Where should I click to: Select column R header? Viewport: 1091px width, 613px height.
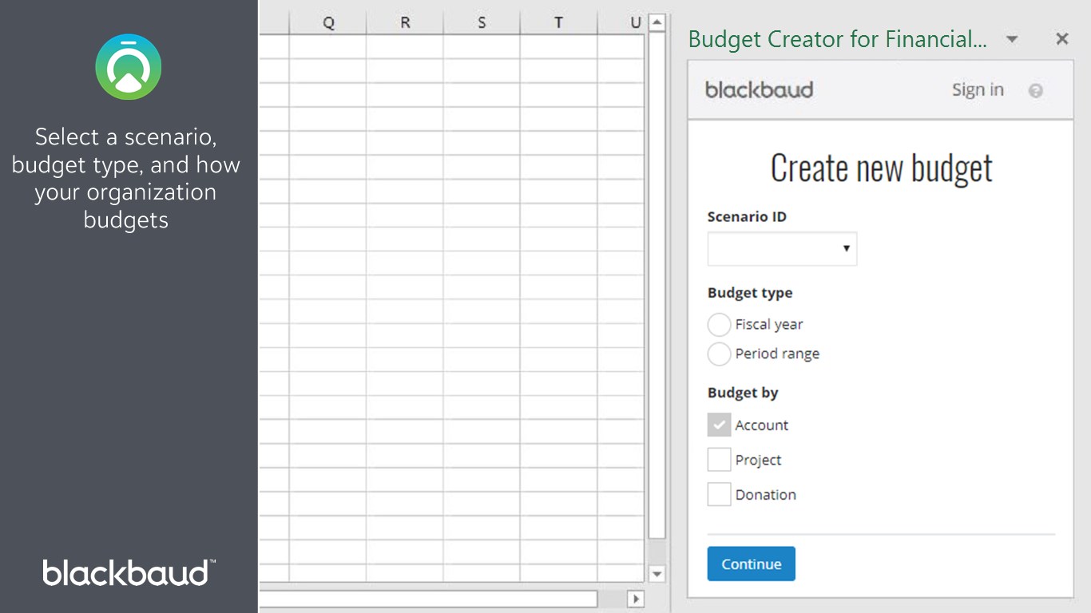coord(405,23)
